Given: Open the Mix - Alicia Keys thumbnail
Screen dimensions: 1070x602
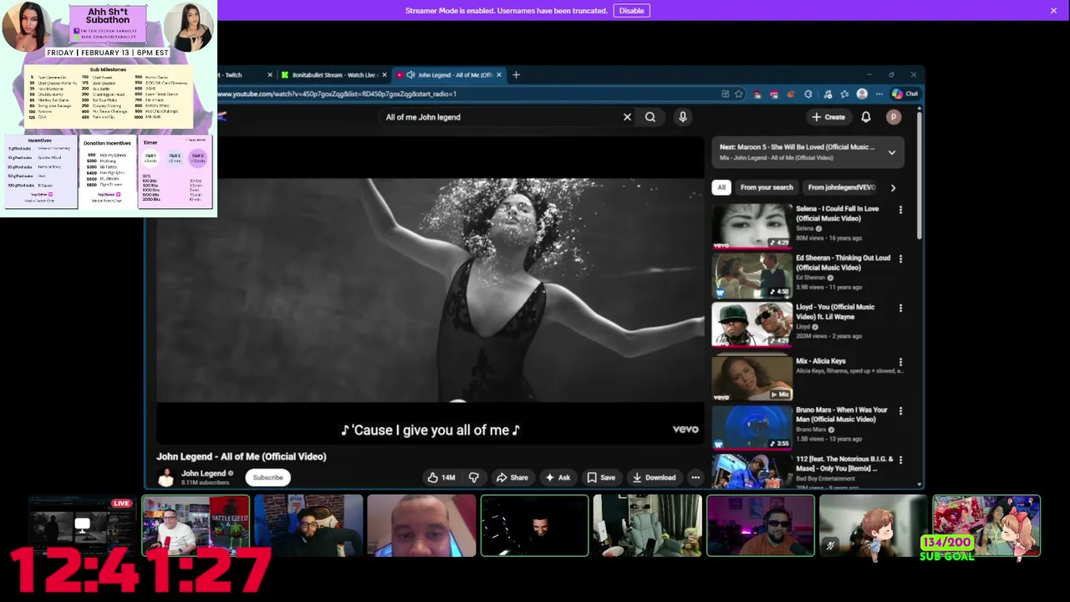Looking at the screenshot, I should (x=752, y=379).
